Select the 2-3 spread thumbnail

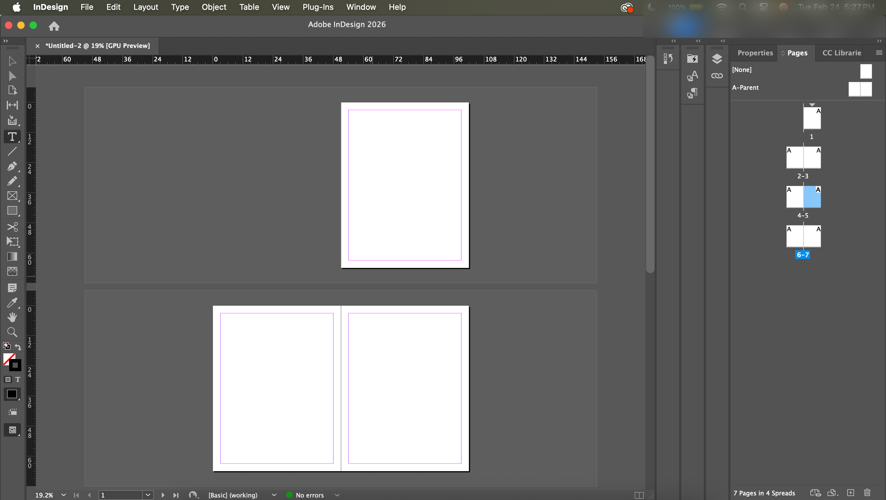tap(804, 158)
